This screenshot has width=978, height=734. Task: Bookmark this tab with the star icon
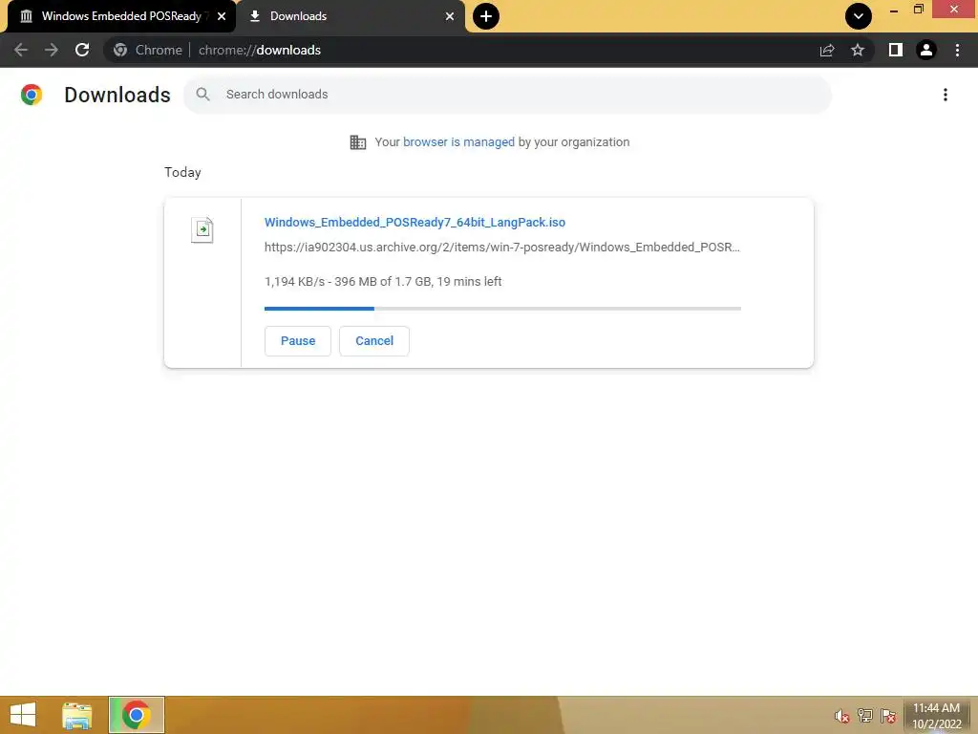coord(858,50)
